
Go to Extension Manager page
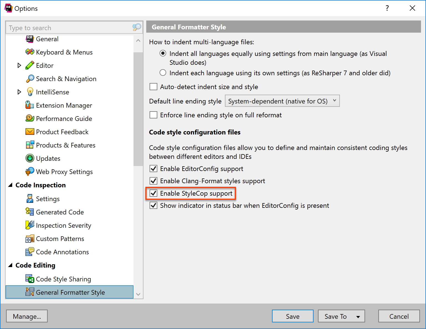64,105
